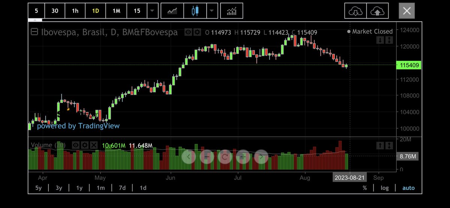
Task: Click the 108000 price axis label
Action: click(x=410, y=95)
